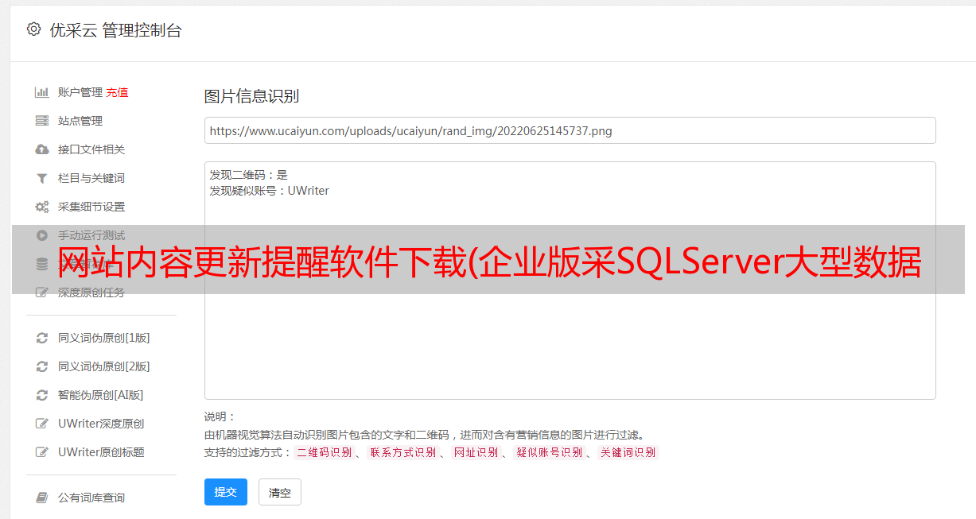
Task: Click the refresh icon for 同义词伪原创[2版]
Action: (x=42, y=366)
